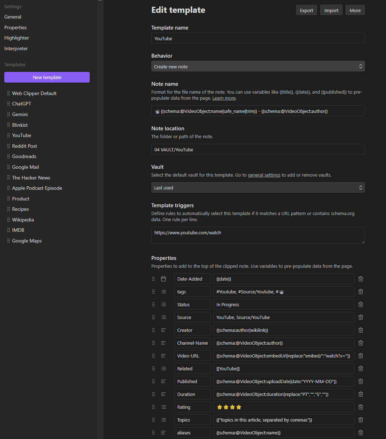Open the Behavior dropdown showing Create new note
Image resolution: width=386 pixels, height=439 pixels.
point(258,67)
